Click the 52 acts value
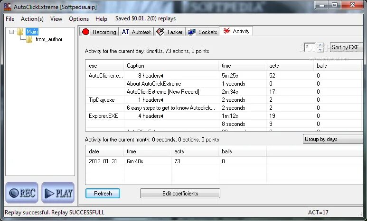The height and width of the screenshot is (221, 367). tap(272, 76)
